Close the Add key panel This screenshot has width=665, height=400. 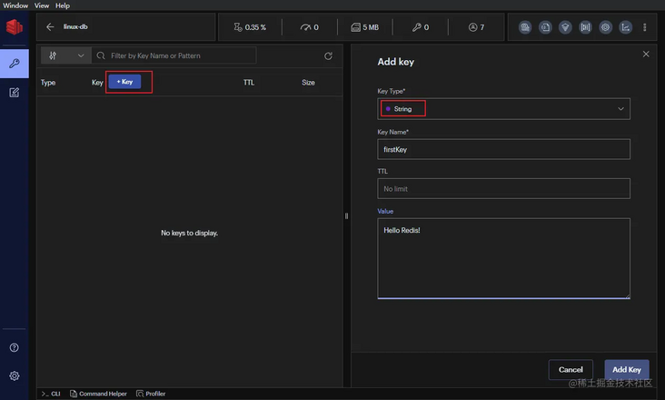point(646,55)
